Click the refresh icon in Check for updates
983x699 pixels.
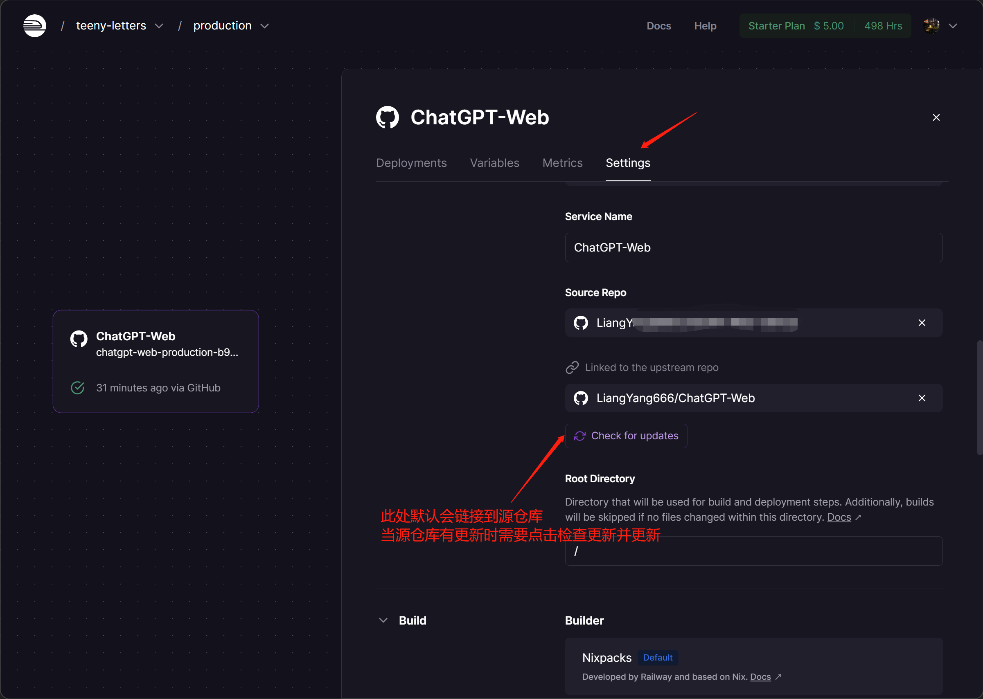click(x=579, y=436)
